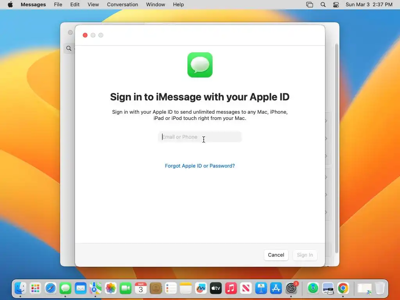Open System Settings in the dock
The image size is (400, 300).
[291, 288]
